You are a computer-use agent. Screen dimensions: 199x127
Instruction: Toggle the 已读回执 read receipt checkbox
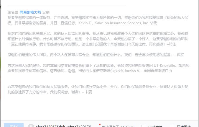(172, 126)
